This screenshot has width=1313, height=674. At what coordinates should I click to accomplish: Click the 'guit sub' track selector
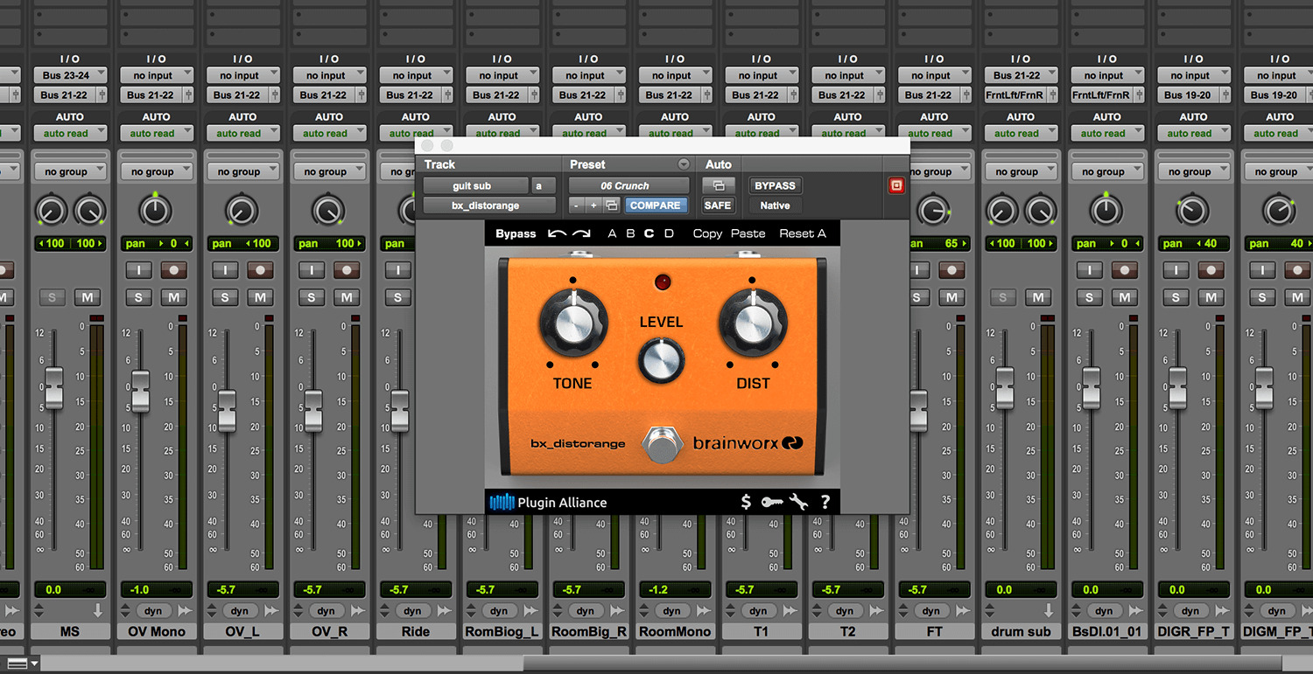[x=475, y=185]
